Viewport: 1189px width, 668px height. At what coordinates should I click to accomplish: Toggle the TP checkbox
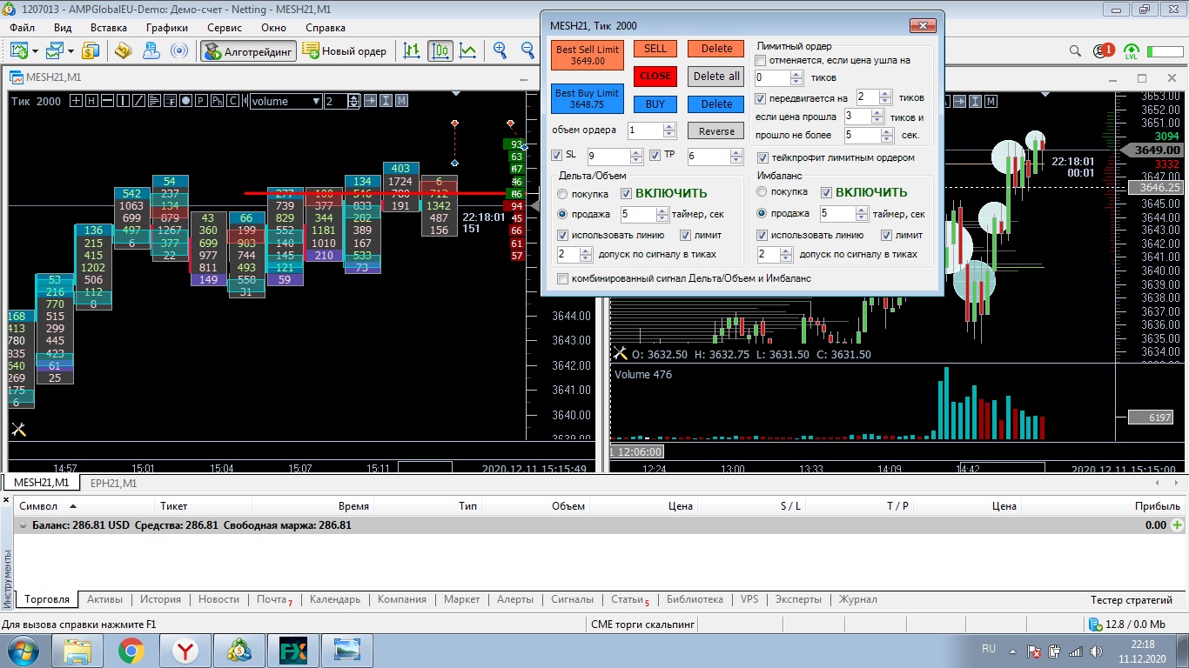(x=655, y=155)
